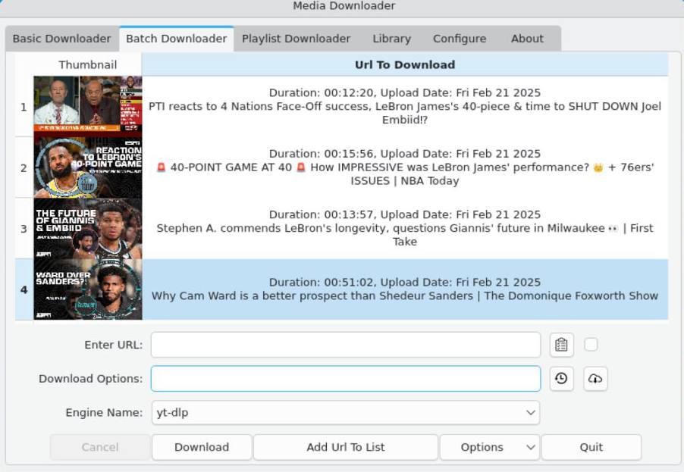Select the Stephen A. First Take row
The image size is (684, 472).
(404, 229)
